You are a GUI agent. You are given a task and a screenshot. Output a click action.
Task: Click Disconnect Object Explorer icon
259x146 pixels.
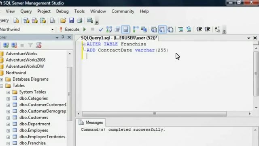click(14, 45)
